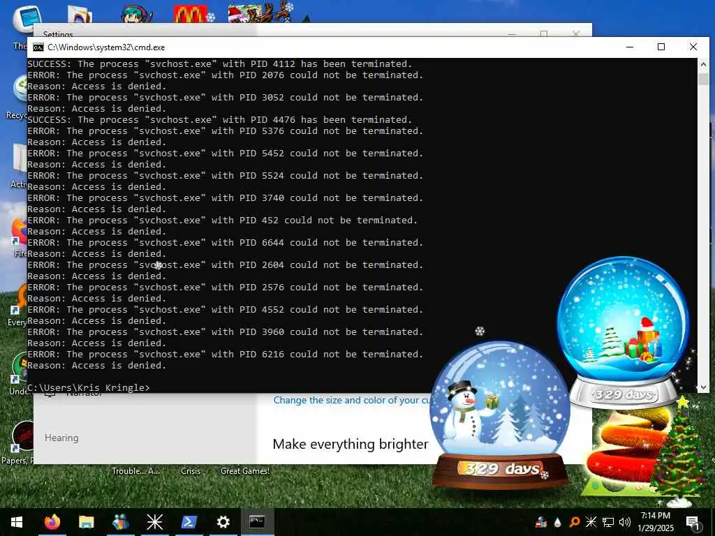Select the anime girl desktop icon

(137, 14)
